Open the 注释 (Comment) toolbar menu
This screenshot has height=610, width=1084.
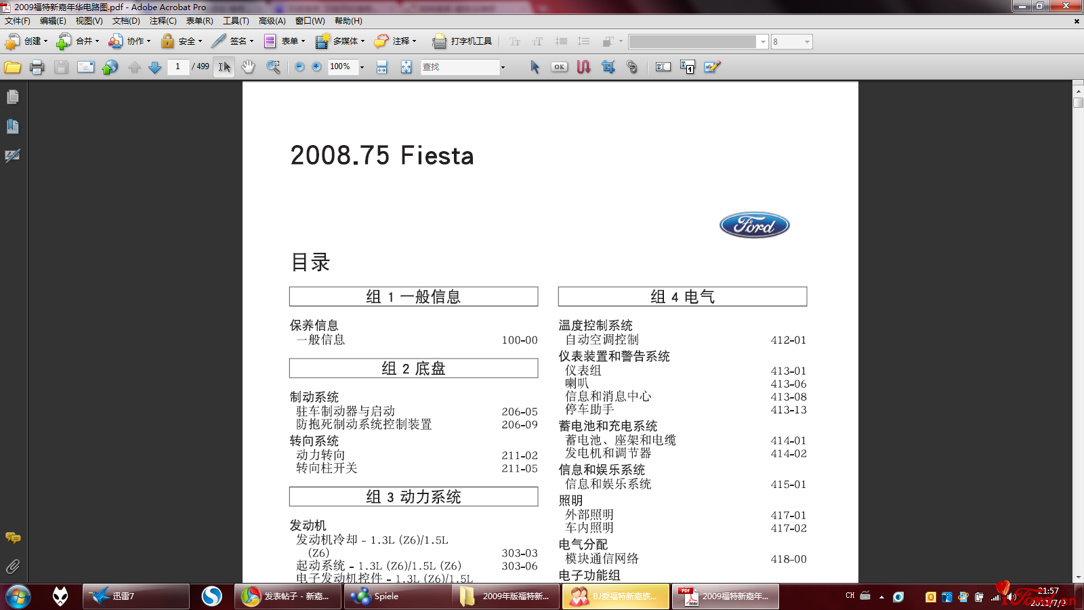(x=396, y=41)
